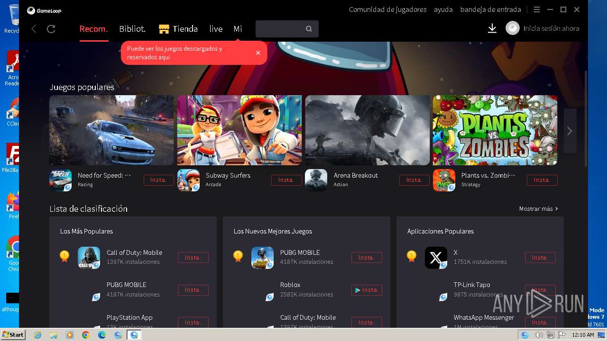
Task: Click the first GameLoop taskbar icon
Action: click(118, 335)
